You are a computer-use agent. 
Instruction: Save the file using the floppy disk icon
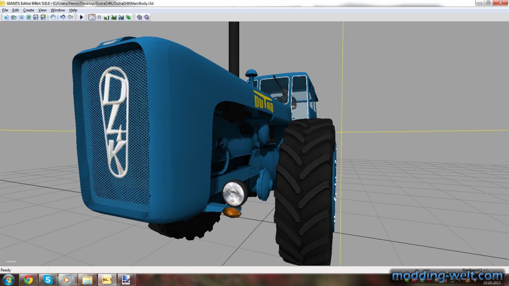(36, 17)
